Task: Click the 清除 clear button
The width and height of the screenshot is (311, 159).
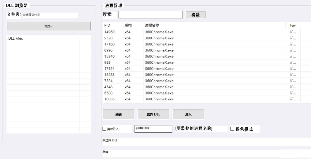Action: pos(195,15)
